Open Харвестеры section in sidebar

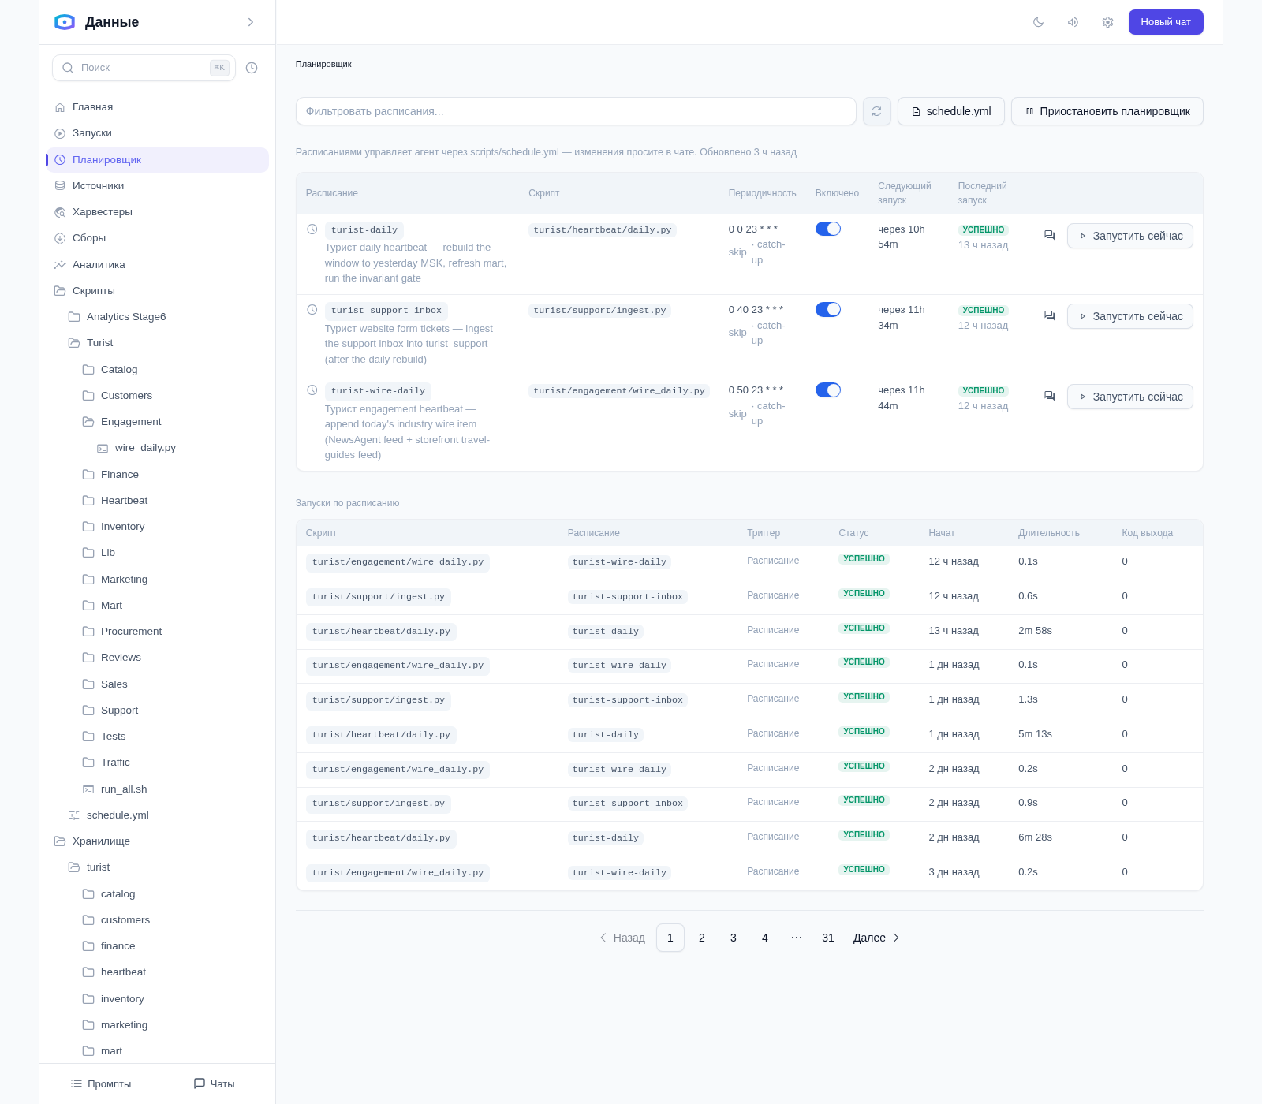158,212
